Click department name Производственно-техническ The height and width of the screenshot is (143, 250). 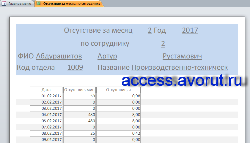pos(180,67)
